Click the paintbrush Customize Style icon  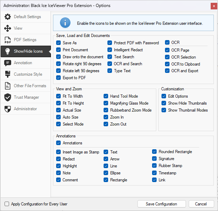pos(8,74)
